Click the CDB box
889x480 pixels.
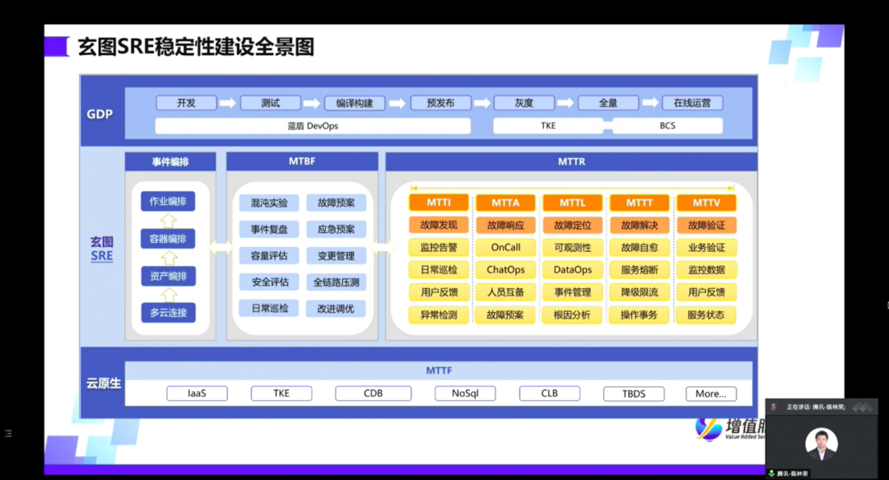coord(373,394)
